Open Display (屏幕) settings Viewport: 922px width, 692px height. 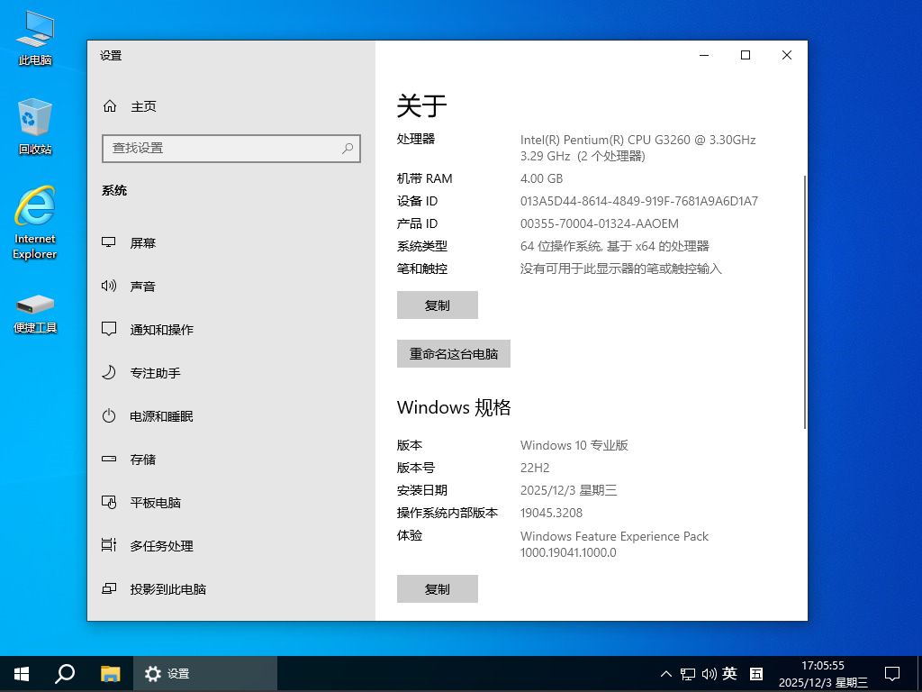tap(142, 243)
